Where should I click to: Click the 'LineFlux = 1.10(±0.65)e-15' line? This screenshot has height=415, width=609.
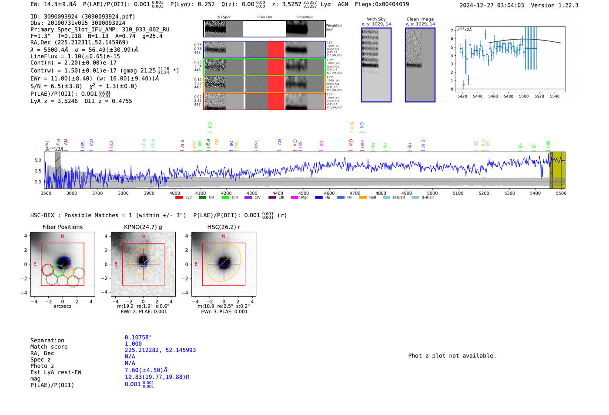[75, 57]
